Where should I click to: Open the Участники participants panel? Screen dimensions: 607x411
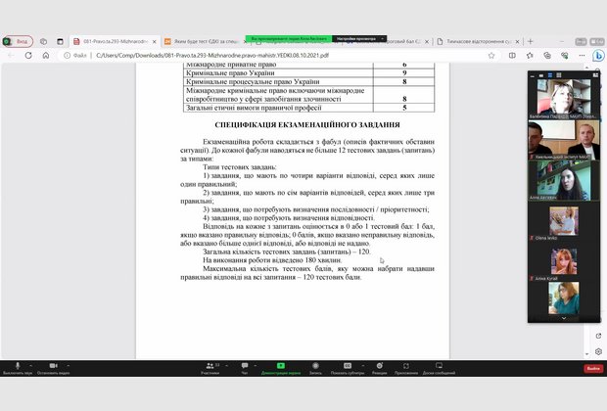tap(210, 368)
